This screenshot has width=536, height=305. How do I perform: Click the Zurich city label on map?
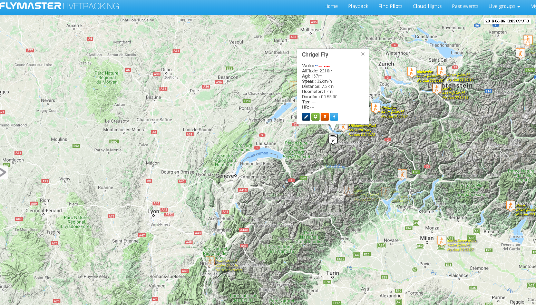(x=386, y=64)
